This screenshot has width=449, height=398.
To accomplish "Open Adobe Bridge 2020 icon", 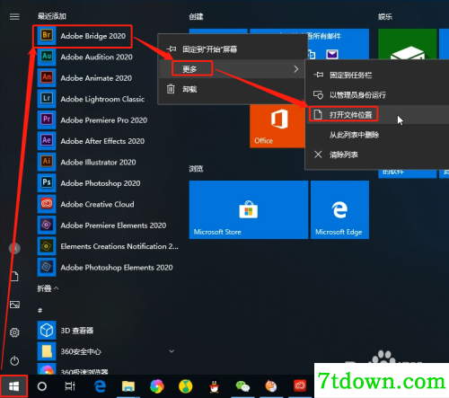I will point(47,36).
